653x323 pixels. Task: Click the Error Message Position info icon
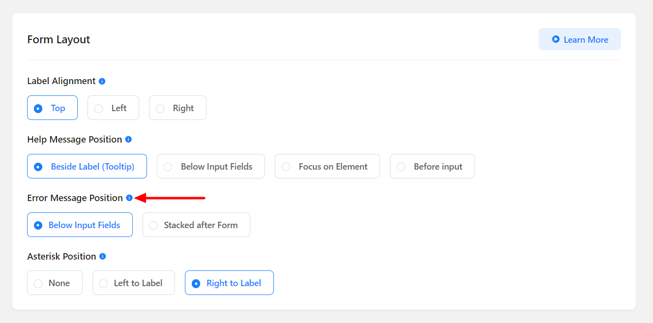tap(129, 198)
